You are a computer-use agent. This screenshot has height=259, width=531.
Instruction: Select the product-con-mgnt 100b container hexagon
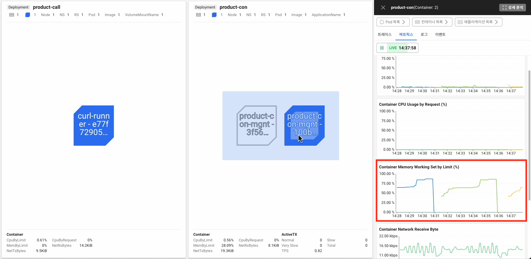tap(305, 126)
